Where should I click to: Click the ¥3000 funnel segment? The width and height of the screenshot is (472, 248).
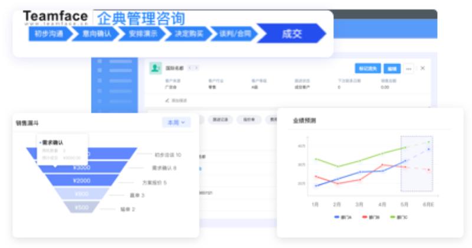[x=82, y=167]
